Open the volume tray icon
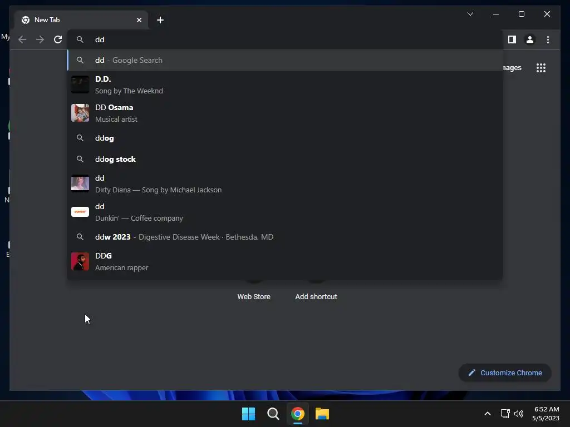This screenshot has width=570, height=427. (x=519, y=414)
